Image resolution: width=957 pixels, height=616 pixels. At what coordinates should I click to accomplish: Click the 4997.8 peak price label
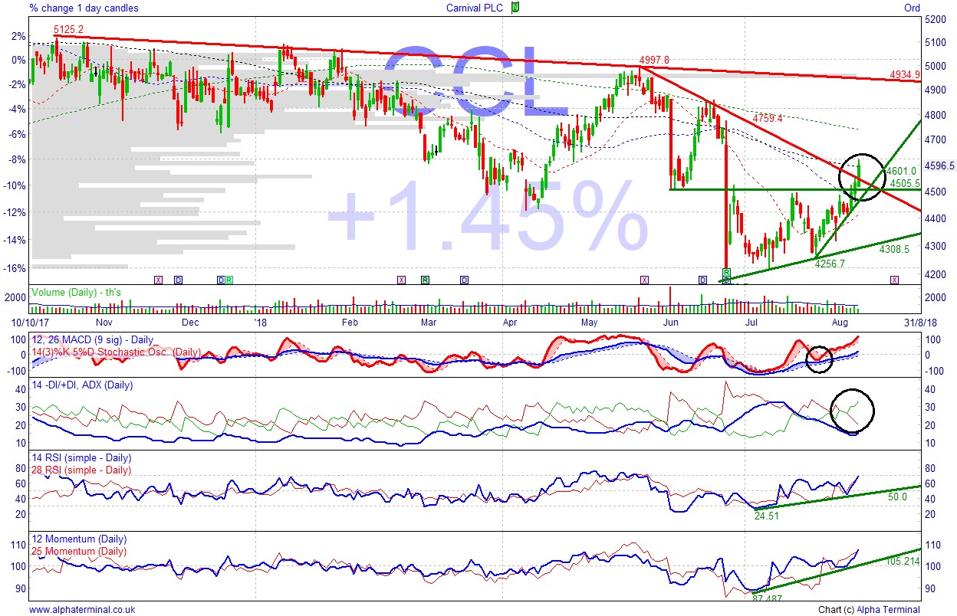tap(654, 60)
